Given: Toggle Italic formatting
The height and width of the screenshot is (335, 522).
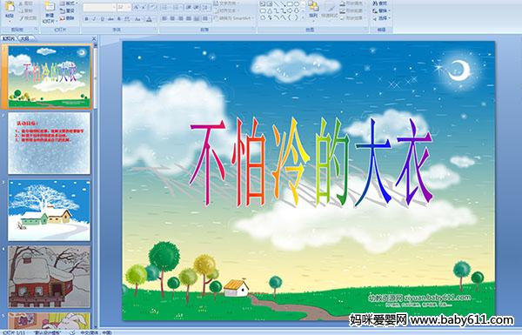Looking at the screenshot, I should (94, 19).
